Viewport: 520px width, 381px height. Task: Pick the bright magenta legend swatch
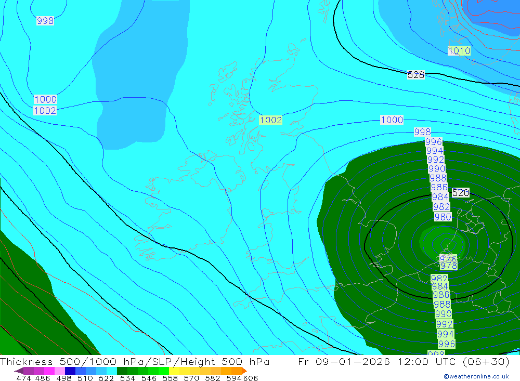[x=49, y=371]
